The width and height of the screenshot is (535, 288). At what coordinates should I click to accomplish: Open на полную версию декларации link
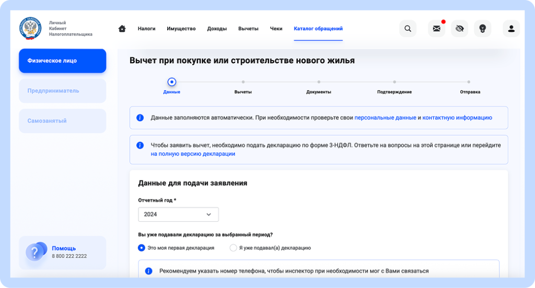(193, 154)
